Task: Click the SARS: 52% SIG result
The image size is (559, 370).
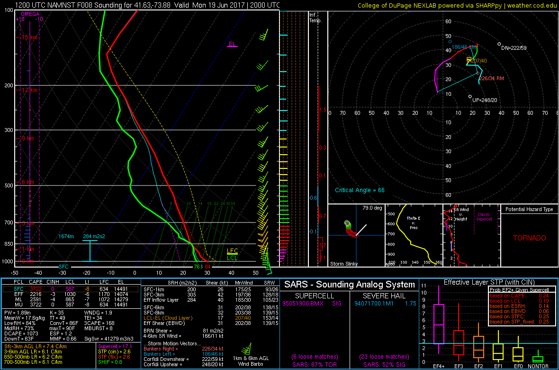Action: point(384,364)
